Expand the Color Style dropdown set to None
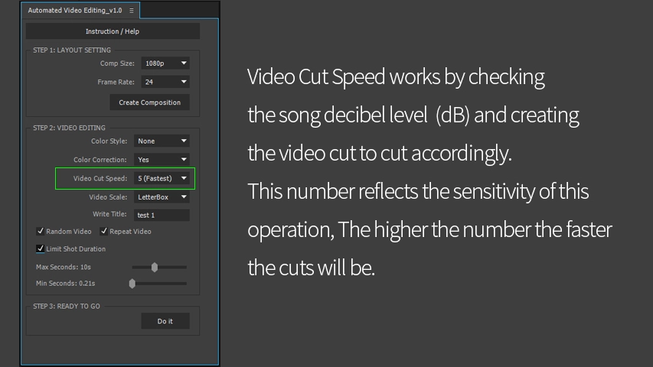 (x=162, y=141)
